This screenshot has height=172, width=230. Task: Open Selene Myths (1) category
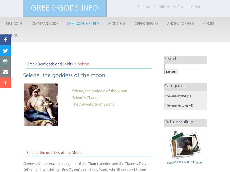[179, 96]
